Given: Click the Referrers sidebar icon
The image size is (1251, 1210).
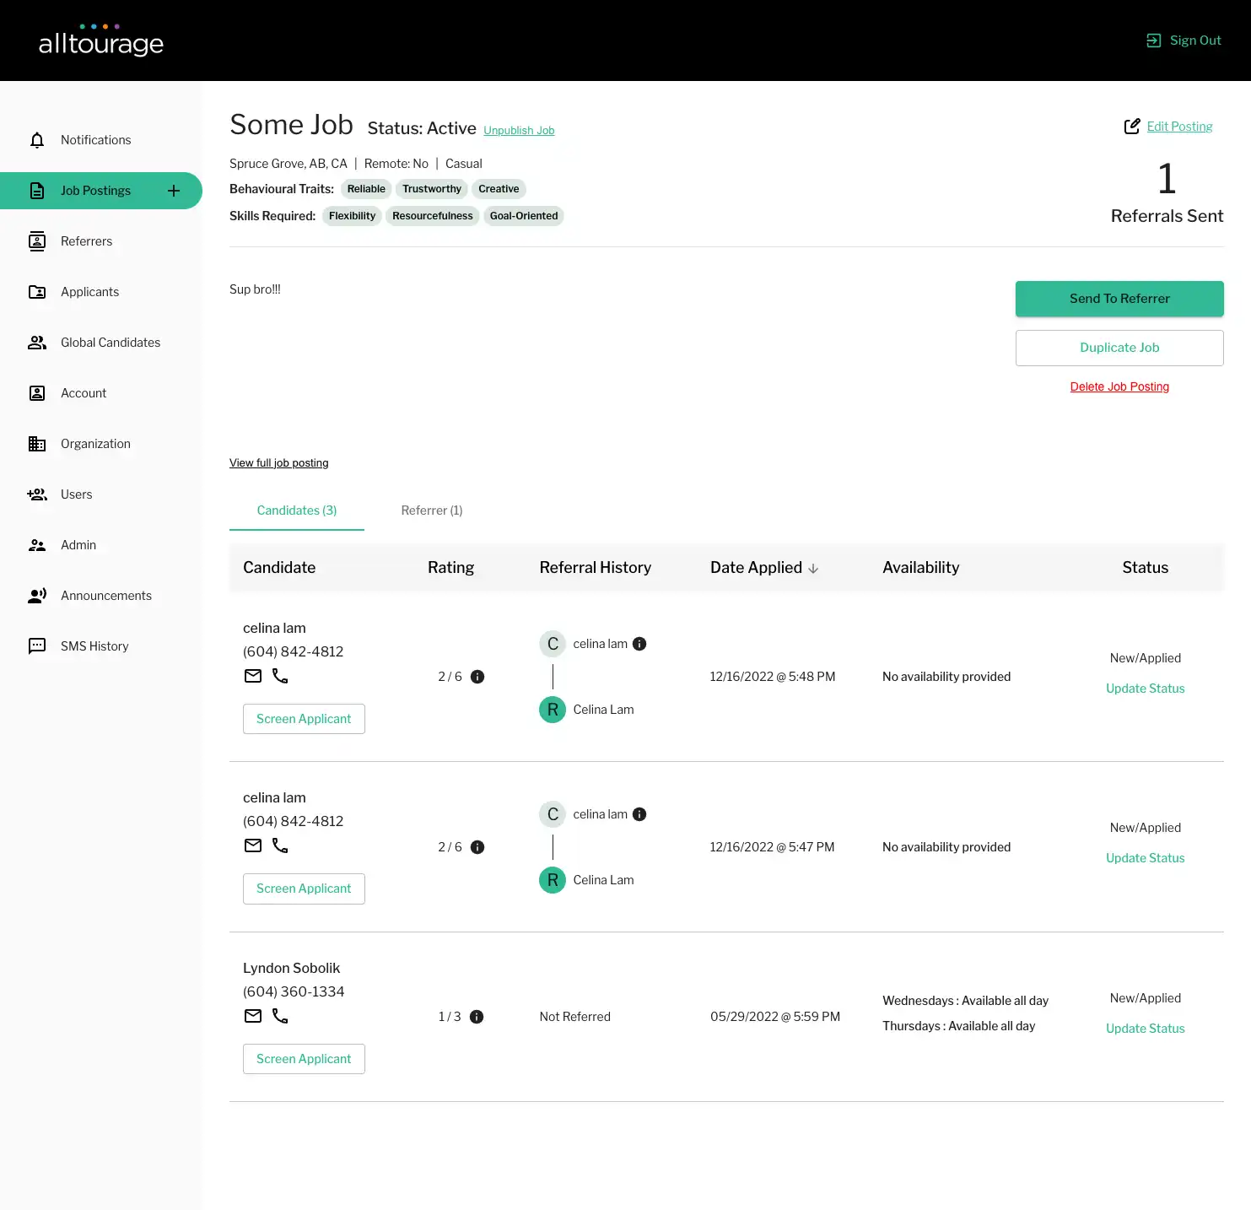Looking at the screenshot, I should coord(37,241).
